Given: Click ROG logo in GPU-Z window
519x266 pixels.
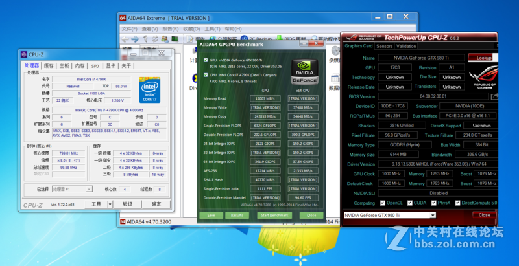Looking at the screenshot, I should coord(484,78).
